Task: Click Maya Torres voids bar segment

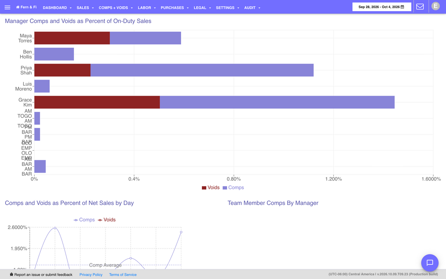Action: click(72, 38)
